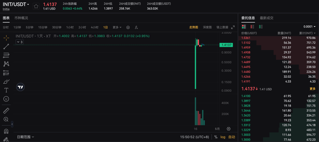Select the 5分钟 timeframe

pos(30,27)
